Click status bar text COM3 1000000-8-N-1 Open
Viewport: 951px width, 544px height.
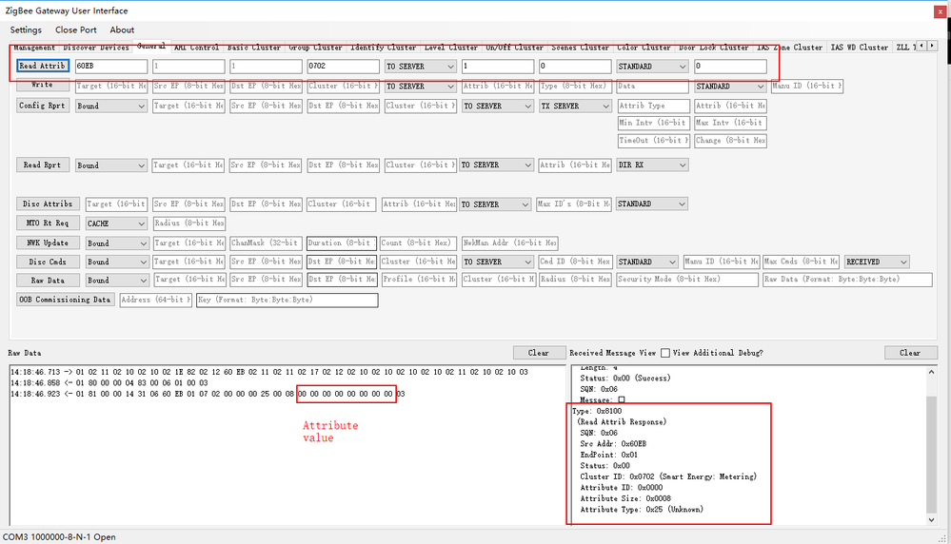[59, 536]
